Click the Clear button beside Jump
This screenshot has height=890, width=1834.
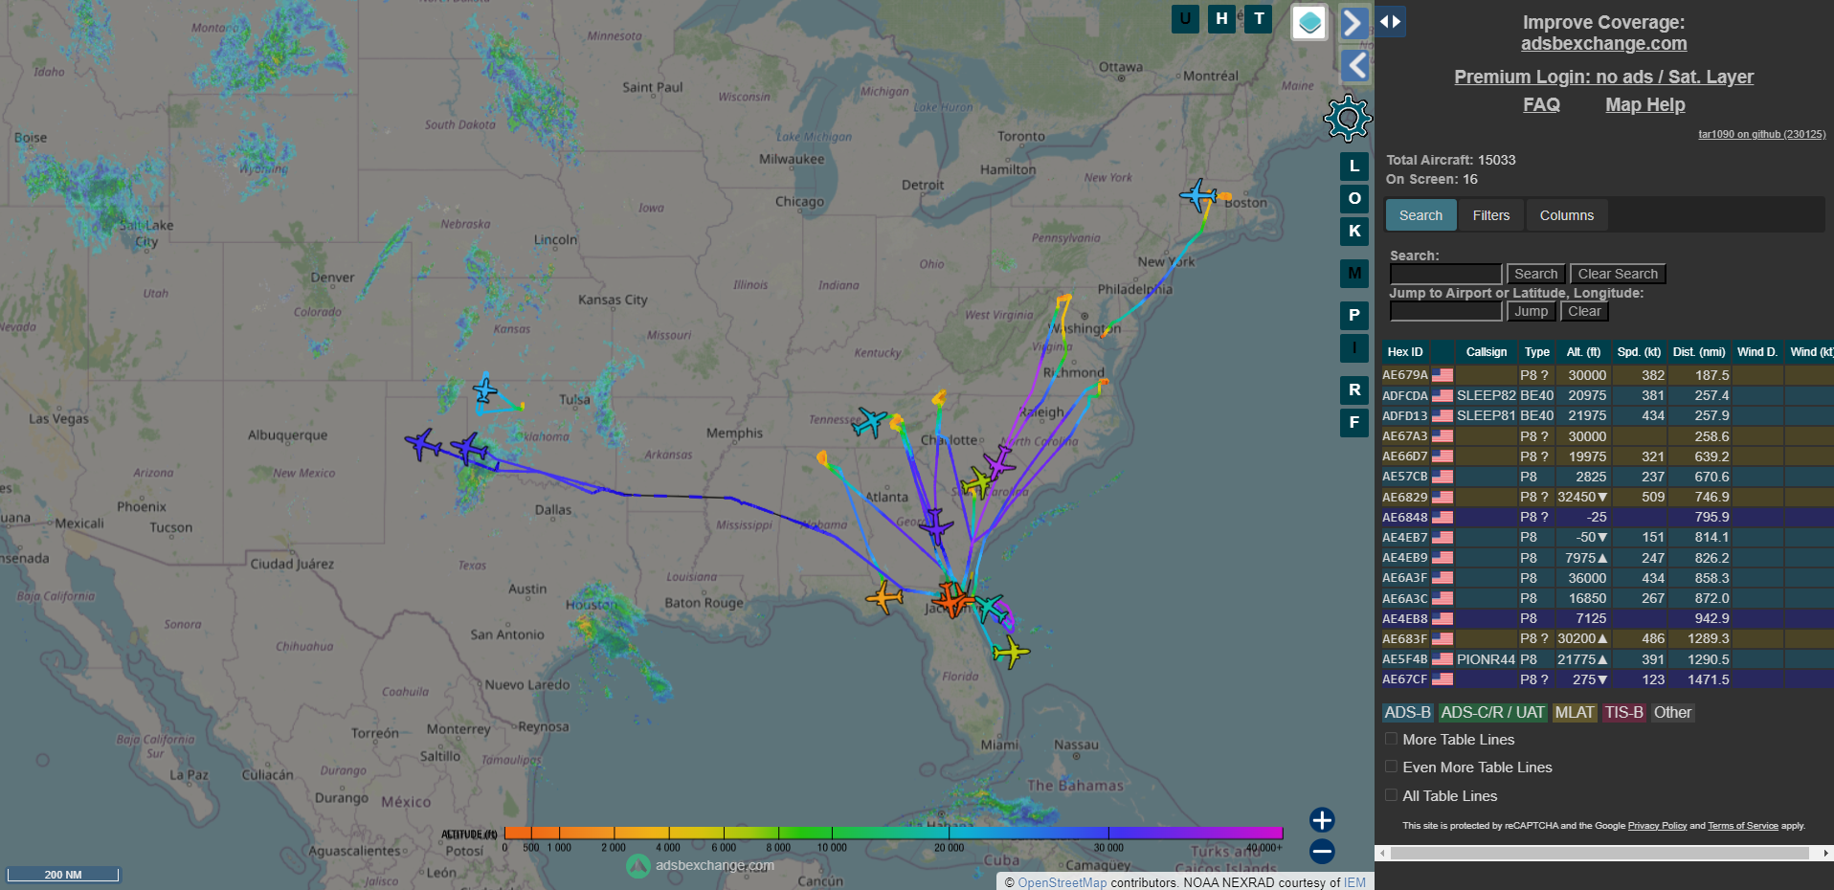click(1583, 311)
